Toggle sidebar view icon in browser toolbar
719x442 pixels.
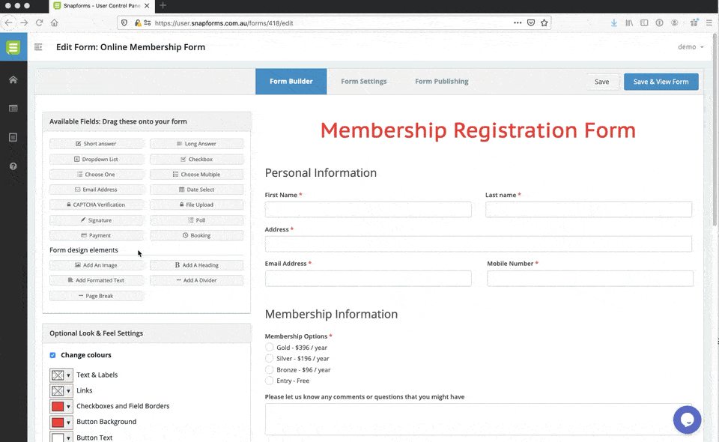(x=644, y=22)
